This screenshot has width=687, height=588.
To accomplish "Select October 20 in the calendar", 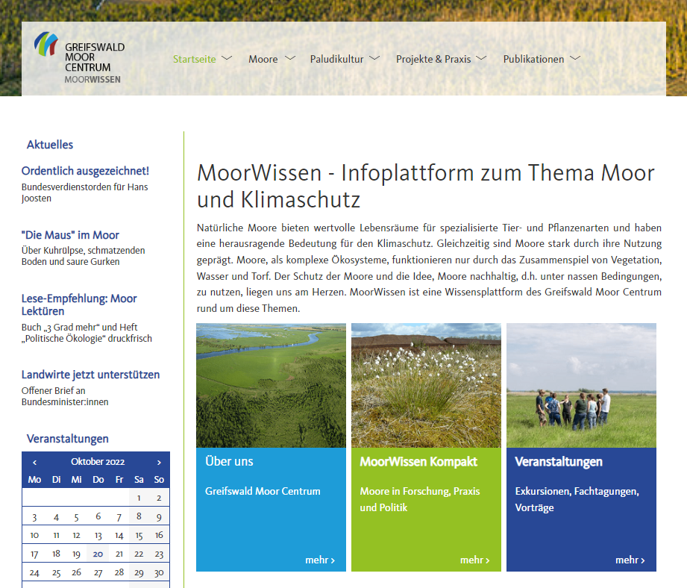I will (x=98, y=554).
